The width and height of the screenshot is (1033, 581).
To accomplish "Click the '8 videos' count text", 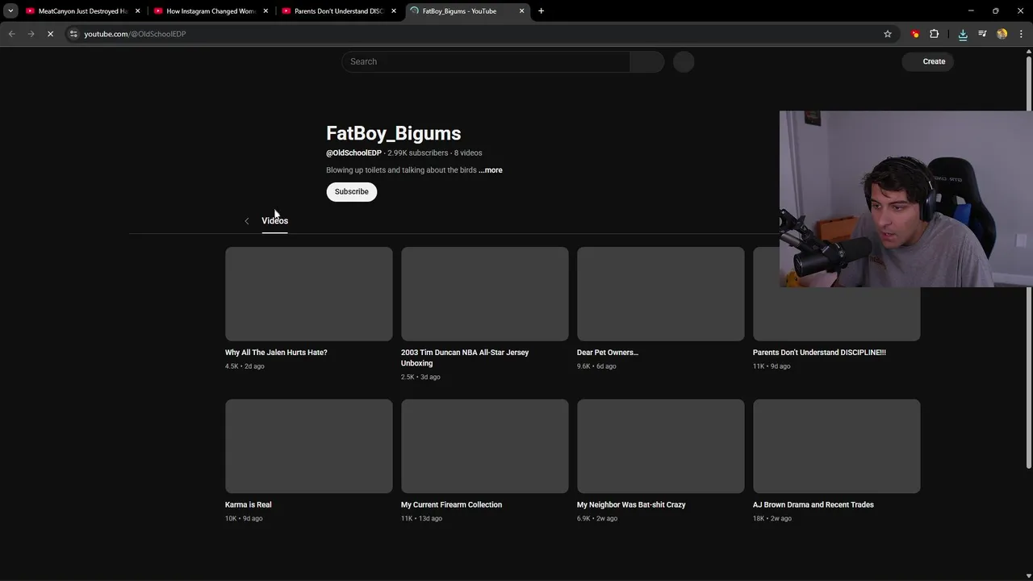I will [468, 153].
